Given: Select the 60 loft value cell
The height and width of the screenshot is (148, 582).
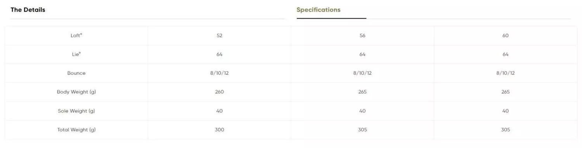Looking at the screenshot, I should tap(506, 35).
